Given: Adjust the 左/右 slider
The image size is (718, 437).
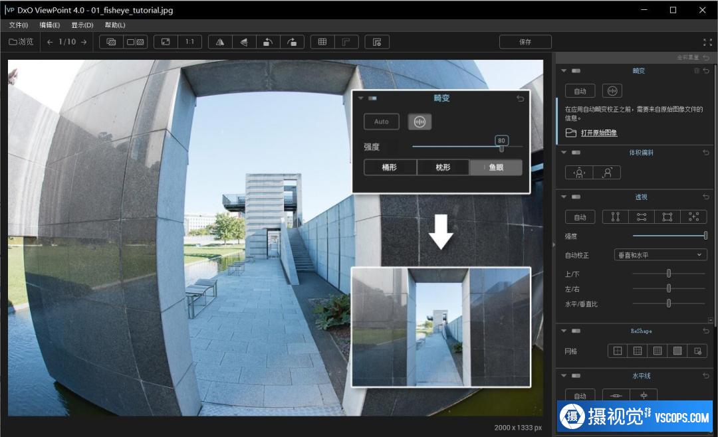Looking at the screenshot, I should coord(669,288).
